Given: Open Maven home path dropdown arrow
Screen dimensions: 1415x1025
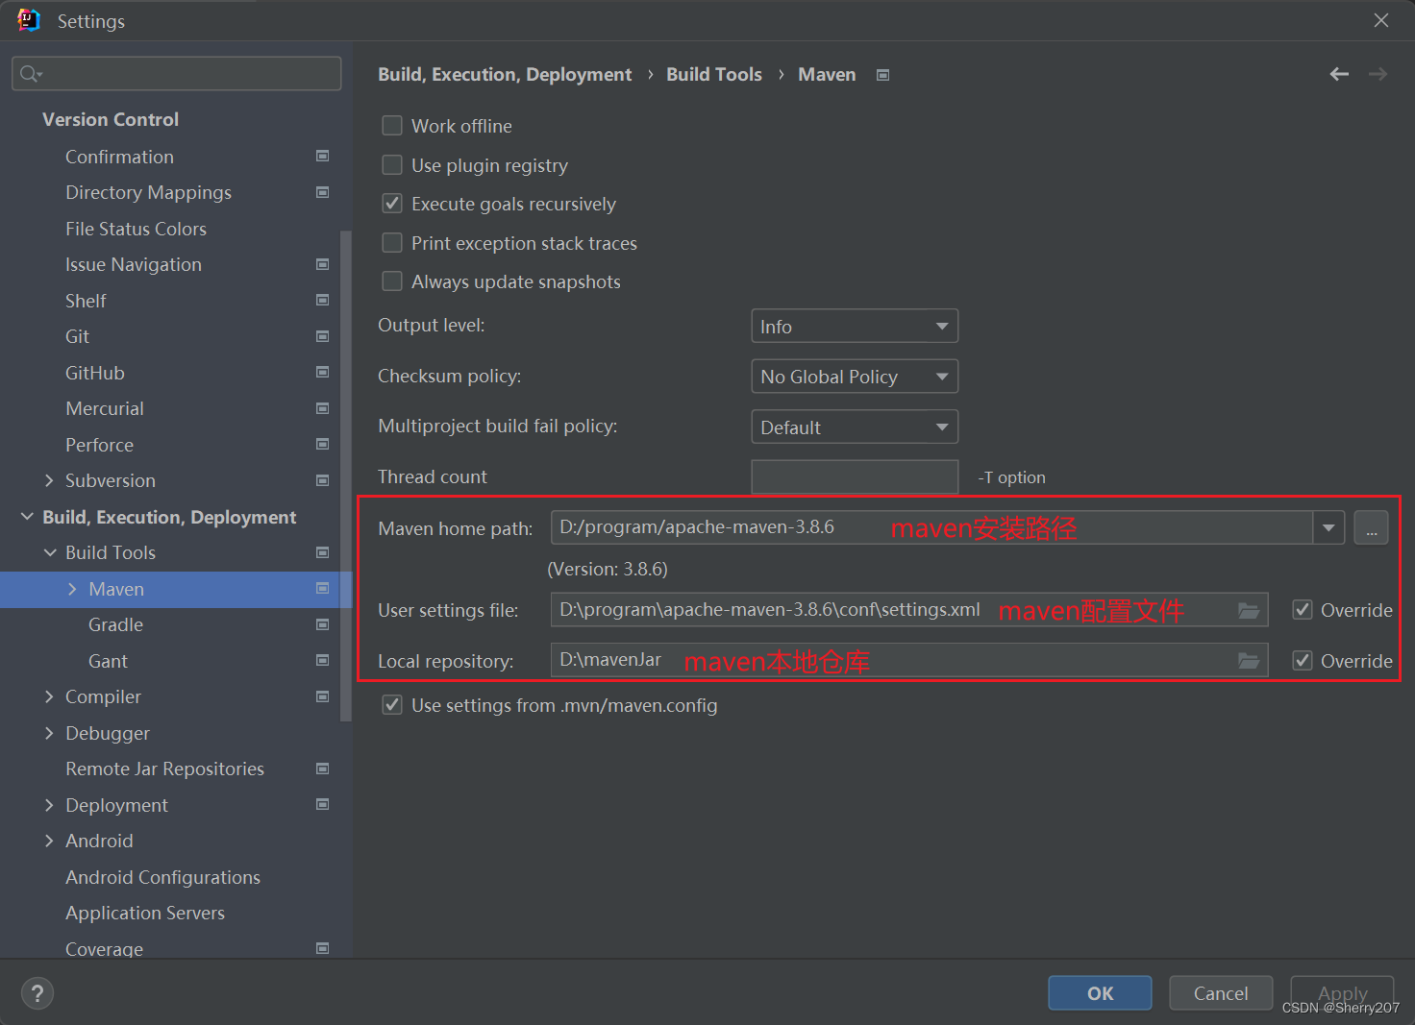Looking at the screenshot, I should click(1328, 527).
